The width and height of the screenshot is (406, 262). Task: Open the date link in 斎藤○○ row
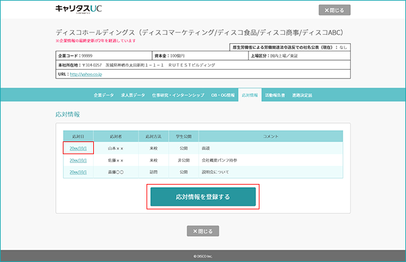click(x=78, y=172)
